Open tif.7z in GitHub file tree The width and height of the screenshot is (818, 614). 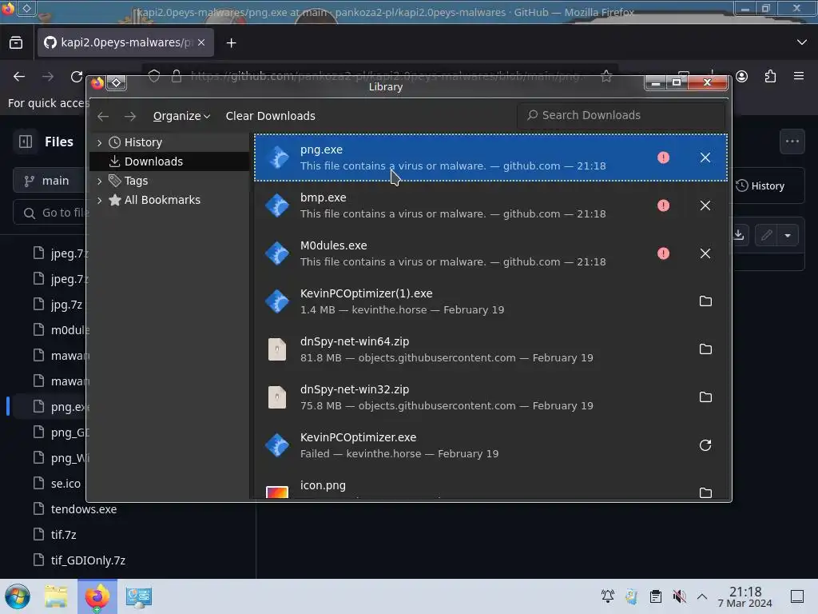pos(64,535)
